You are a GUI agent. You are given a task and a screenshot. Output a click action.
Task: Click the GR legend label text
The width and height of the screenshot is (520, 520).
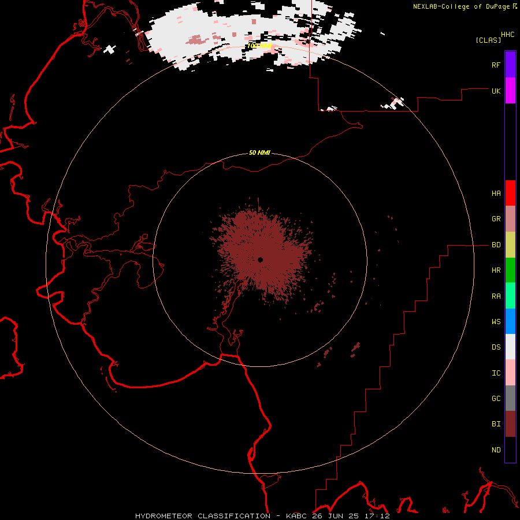click(x=496, y=219)
